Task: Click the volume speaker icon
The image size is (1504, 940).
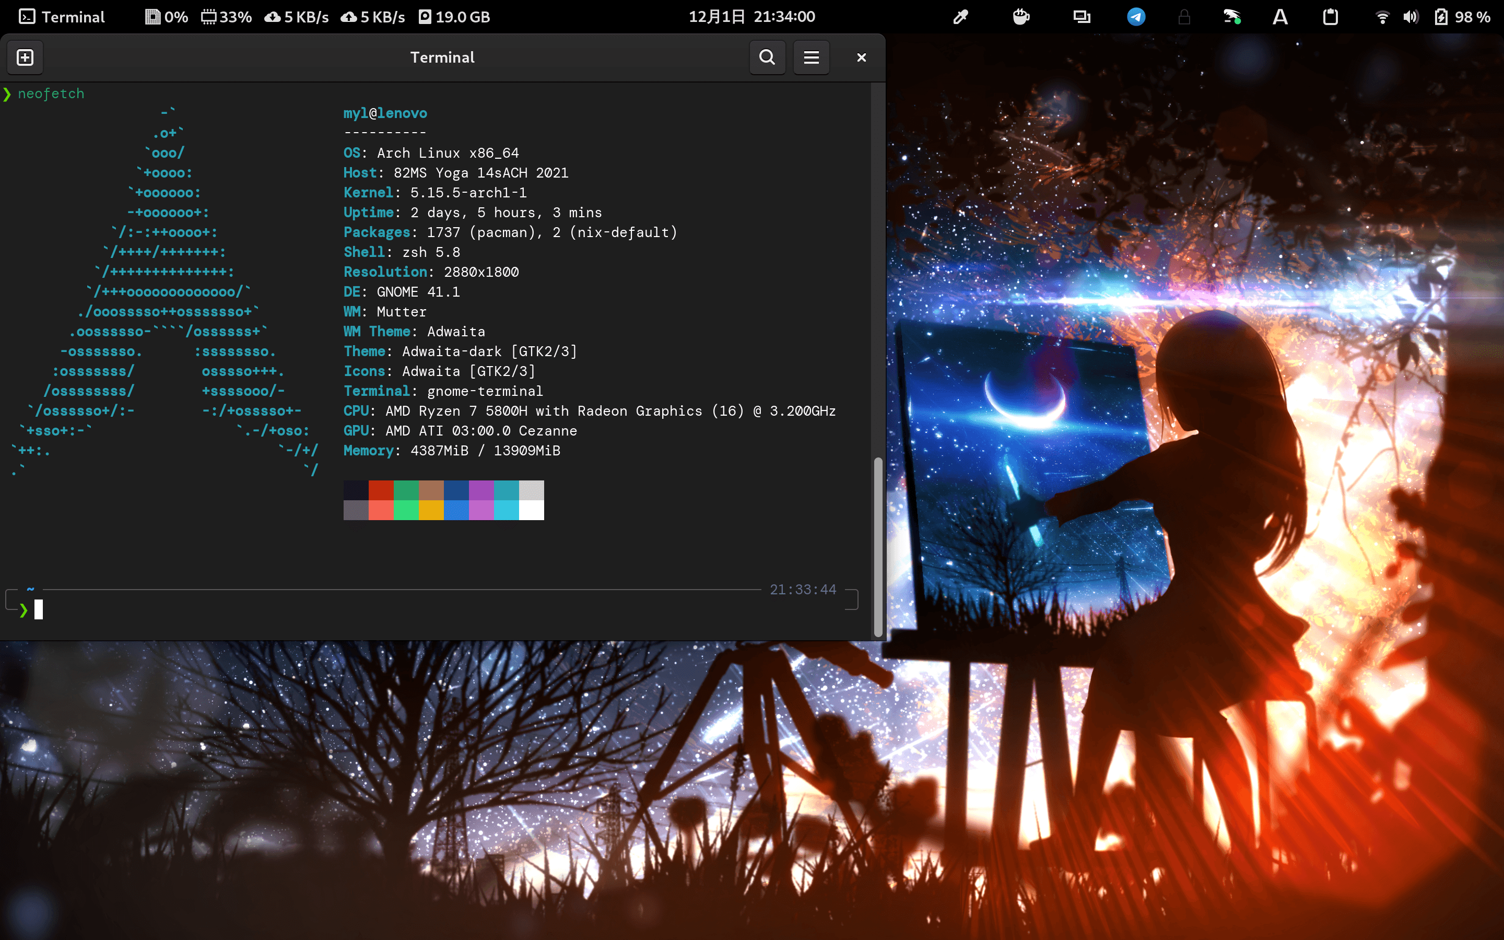Action: (1410, 17)
